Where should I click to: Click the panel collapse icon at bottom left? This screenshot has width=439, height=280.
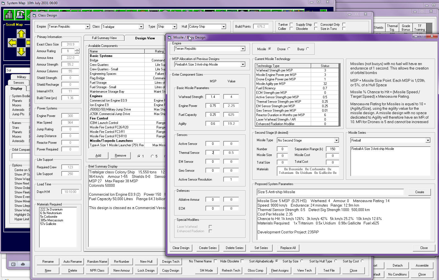[13, 264]
